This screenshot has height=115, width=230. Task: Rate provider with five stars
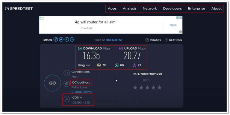click(159, 88)
